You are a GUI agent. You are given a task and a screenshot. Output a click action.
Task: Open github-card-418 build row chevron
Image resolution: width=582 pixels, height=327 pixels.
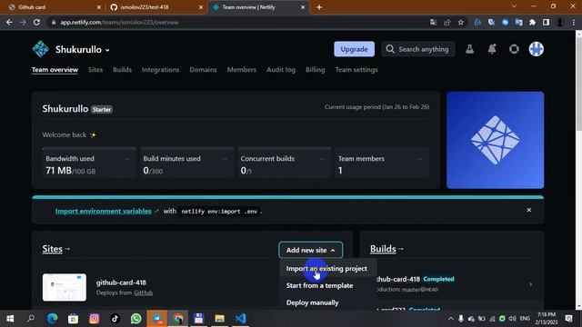click(531, 284)
